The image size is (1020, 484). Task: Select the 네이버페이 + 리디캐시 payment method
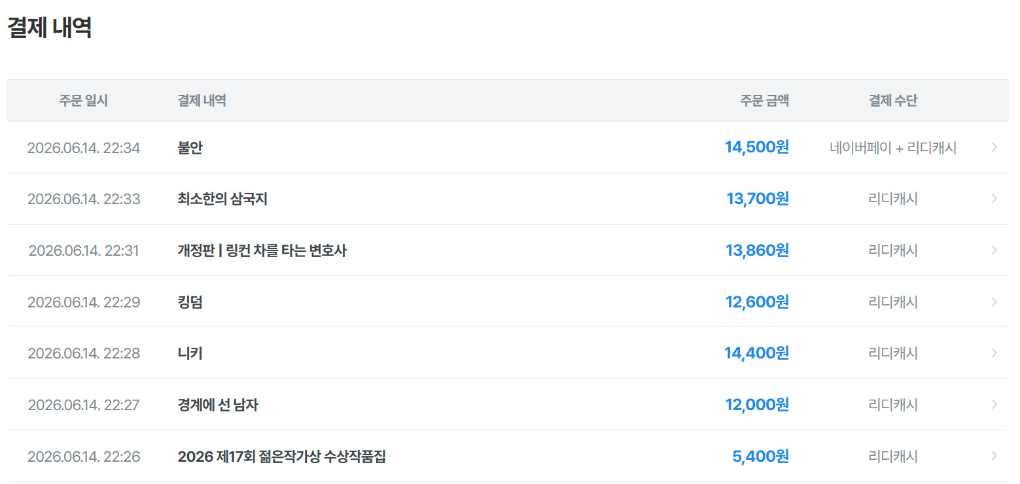click(893, 148)
